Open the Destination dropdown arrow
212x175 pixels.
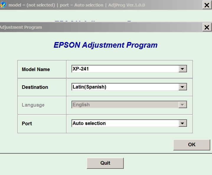183,87
